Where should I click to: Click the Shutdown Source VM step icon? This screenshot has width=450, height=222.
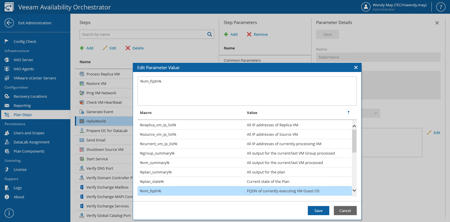pyautogui.click(x=82, y=149)
